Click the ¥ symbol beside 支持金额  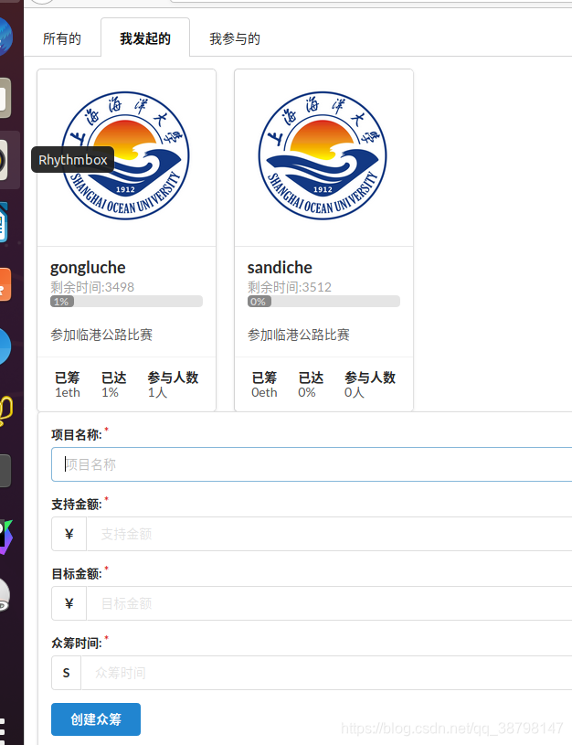69,534
